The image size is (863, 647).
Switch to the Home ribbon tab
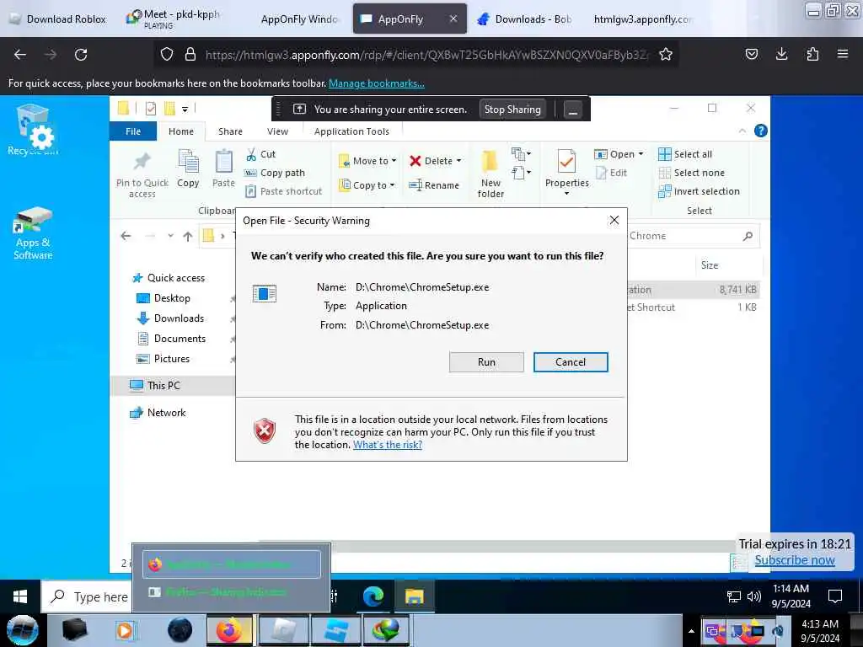(181, 131)
